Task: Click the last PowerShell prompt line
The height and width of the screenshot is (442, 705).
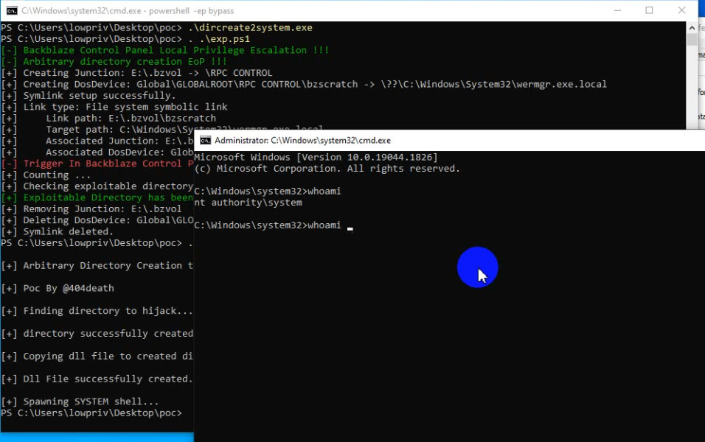Action: point(91,413)
